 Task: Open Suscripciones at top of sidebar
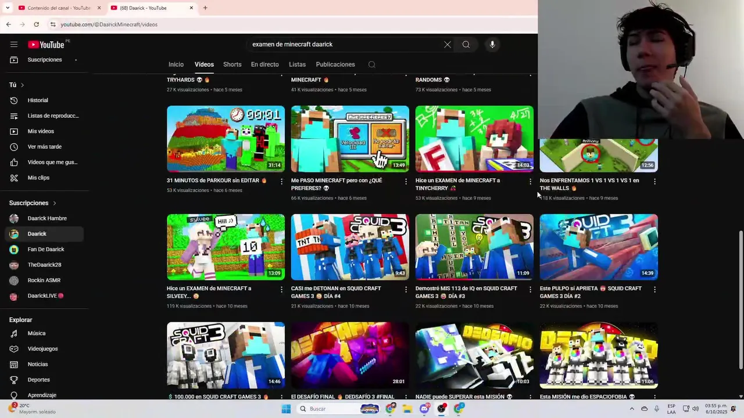pos(44,60)
